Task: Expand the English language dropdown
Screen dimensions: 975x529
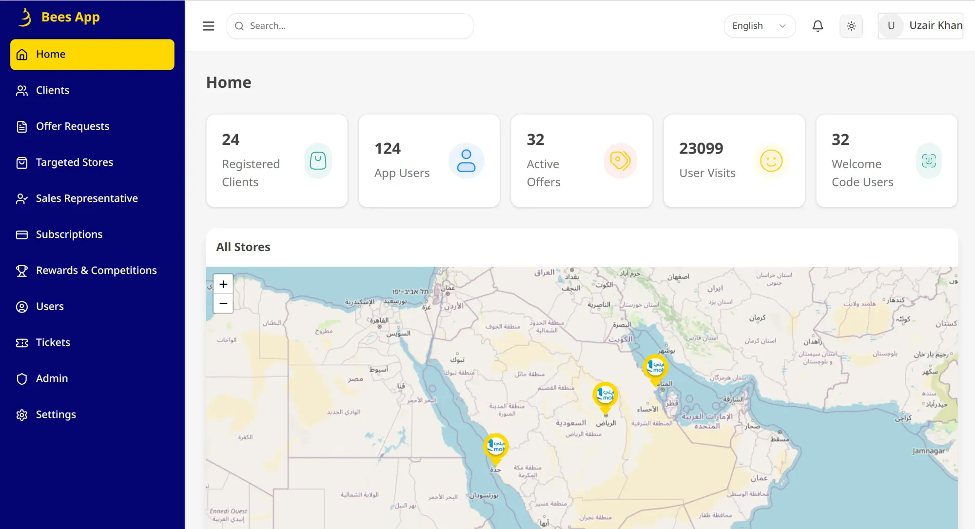Action: [x=760, y=26]
